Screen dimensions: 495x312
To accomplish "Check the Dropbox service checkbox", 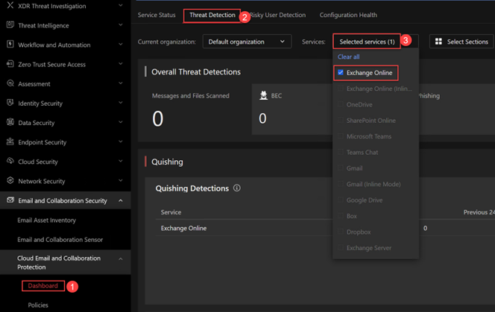I will [341, 232].
